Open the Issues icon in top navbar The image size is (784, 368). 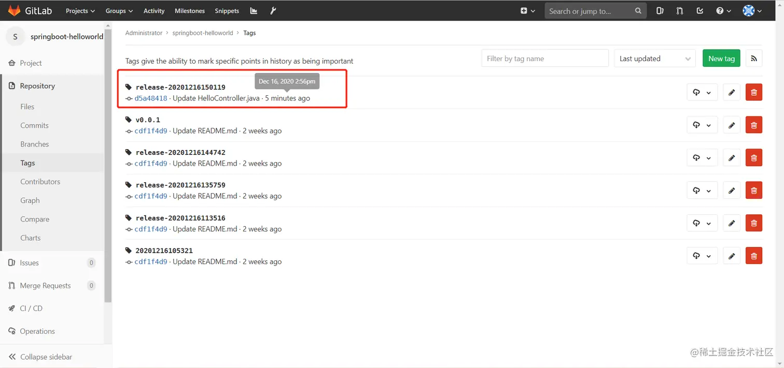[x=660, y=10]
